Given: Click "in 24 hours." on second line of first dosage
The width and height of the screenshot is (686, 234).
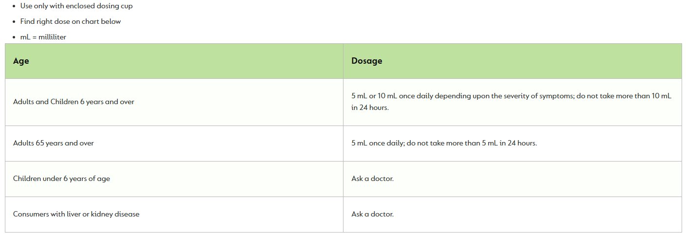Looking at the screenshot, I should [x=370, y=108].
